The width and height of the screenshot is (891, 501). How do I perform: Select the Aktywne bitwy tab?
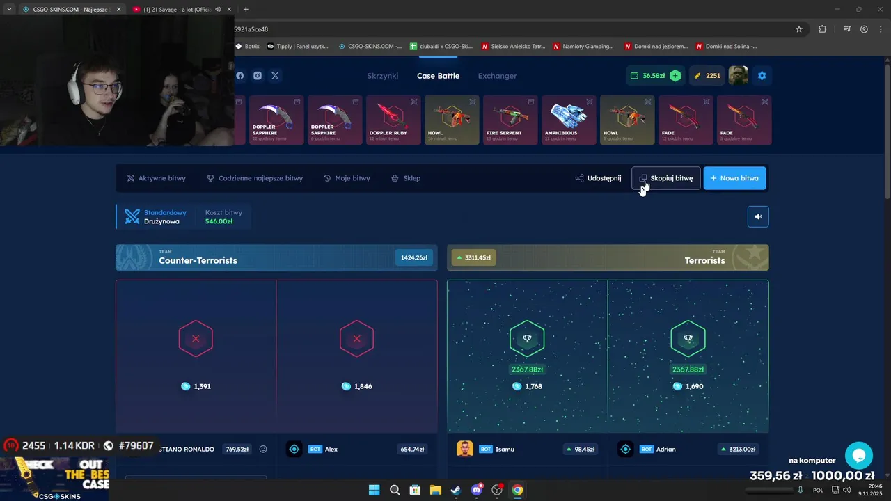[x=156, y=178]
